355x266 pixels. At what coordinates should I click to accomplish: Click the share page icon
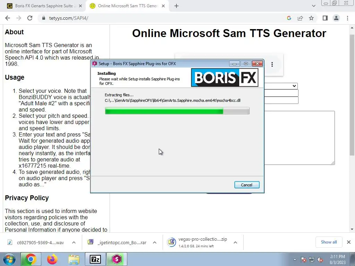click(300, 18)
